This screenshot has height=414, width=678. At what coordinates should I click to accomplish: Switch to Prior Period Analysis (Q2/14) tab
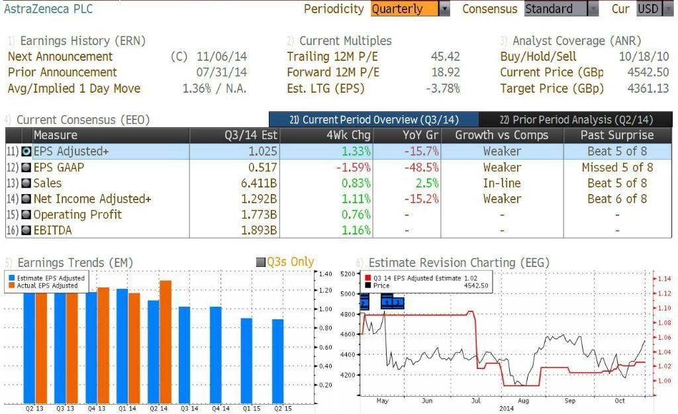pos(576,119)
